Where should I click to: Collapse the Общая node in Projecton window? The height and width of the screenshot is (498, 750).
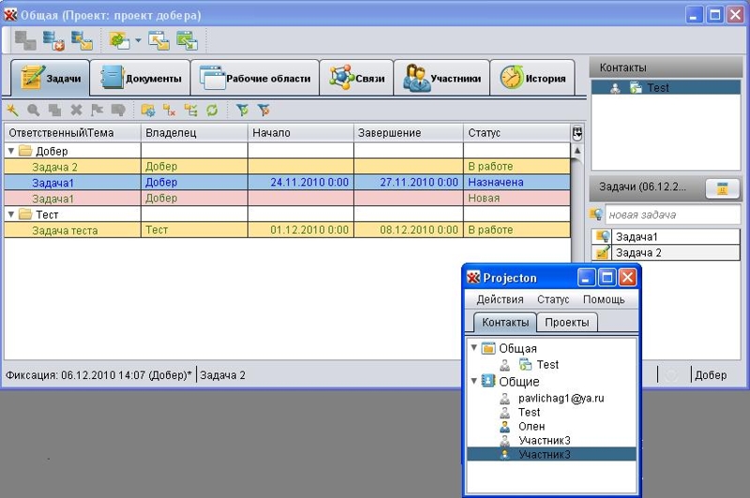tap(474, 347)
